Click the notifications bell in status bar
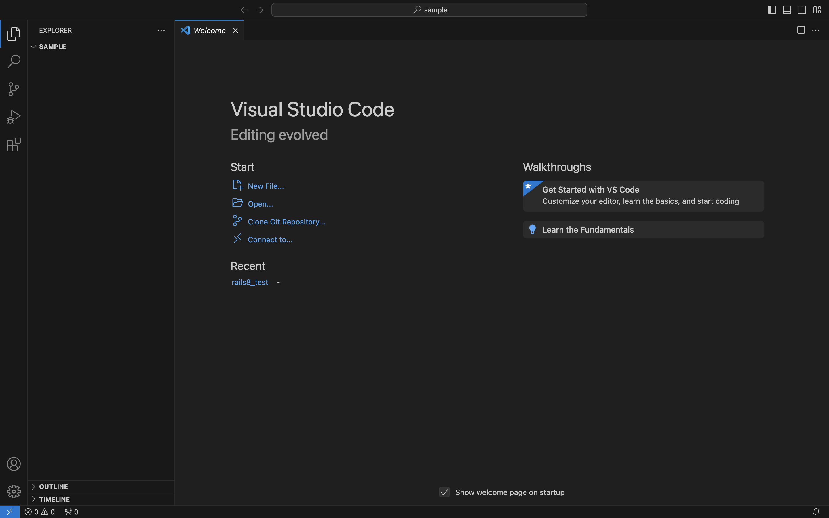The image size is (829, 518). coord(816,511)
